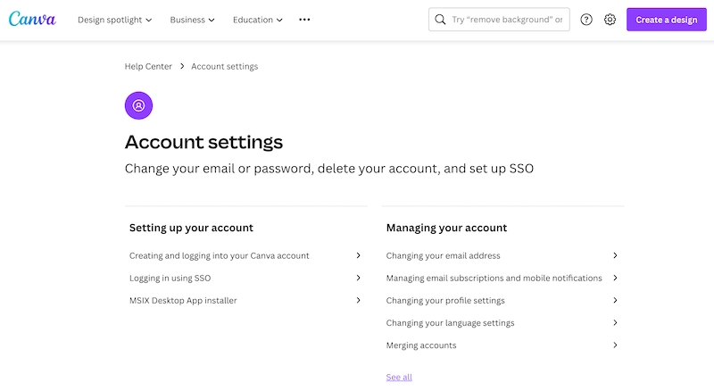Screen dimensions: 714x391
Task: Click the purple account profile icon
Action: pos(138,105)
